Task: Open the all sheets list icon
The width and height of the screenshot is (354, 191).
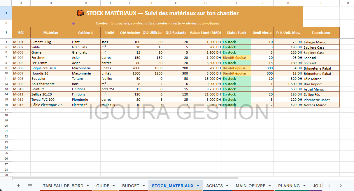Action: coord(30,186)
